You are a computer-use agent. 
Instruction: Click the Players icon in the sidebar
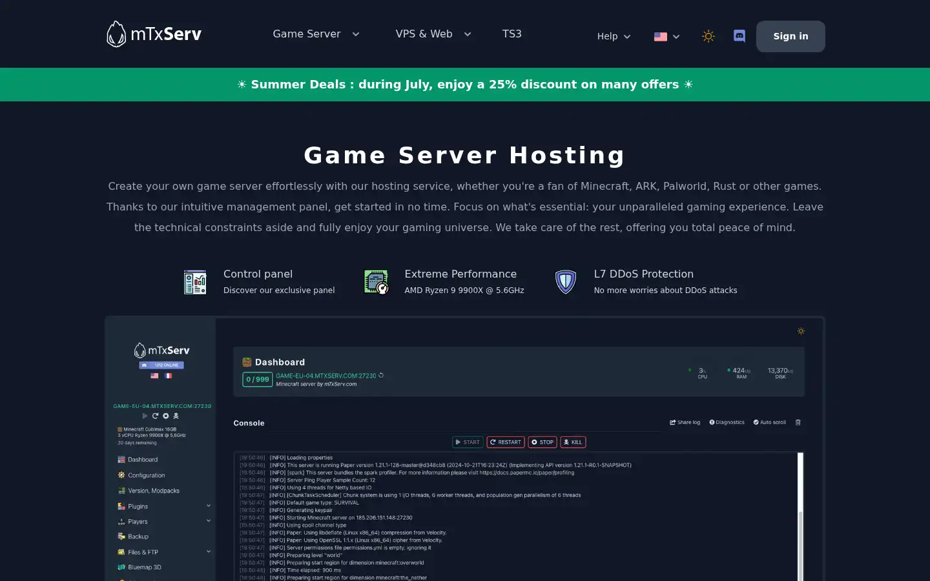pos(121,522)
